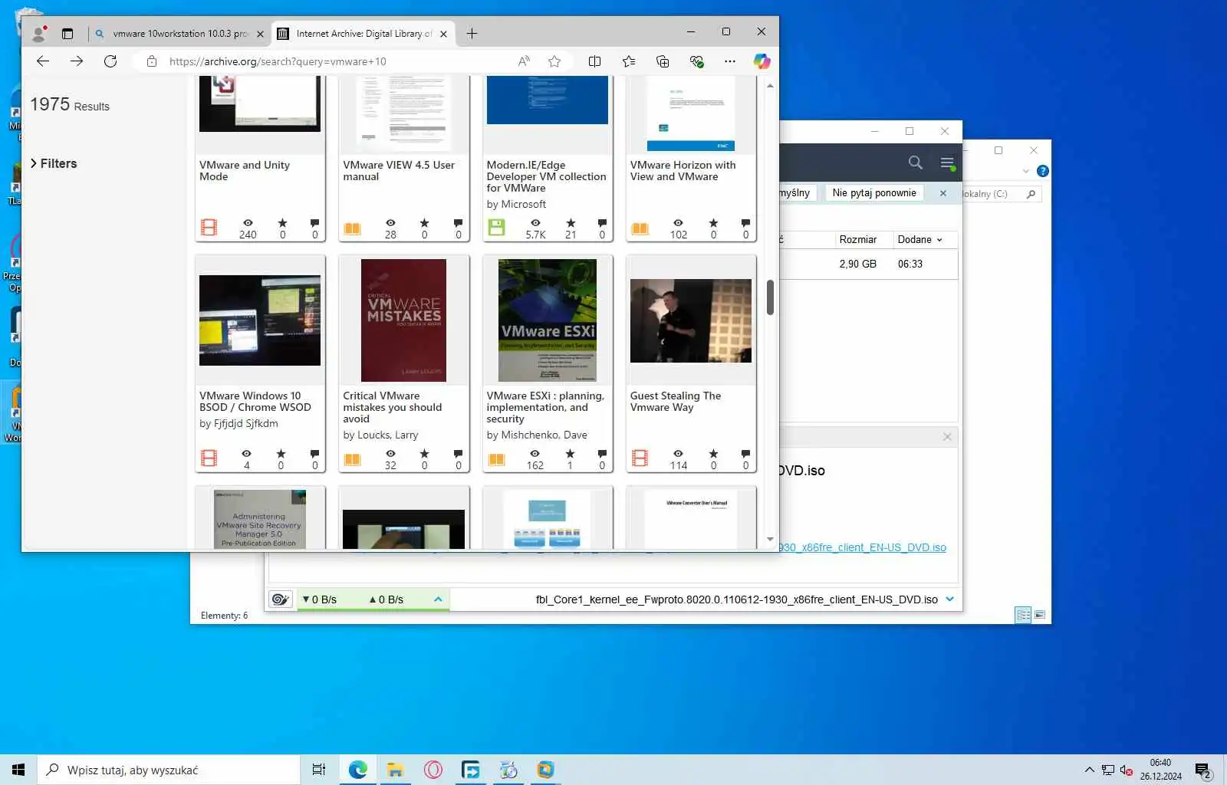Open Edge split screen view
Viewport: 1227px width, 785px height.
594,61
